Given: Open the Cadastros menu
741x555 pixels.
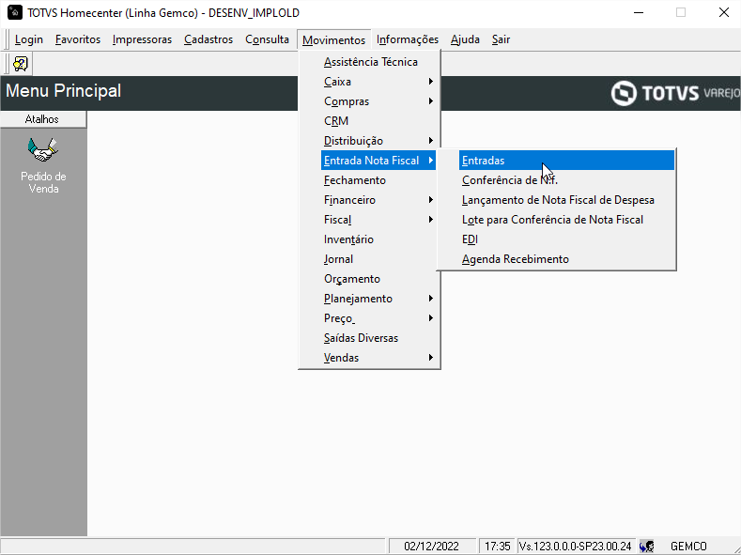Looking at the screenshot, I should click(208, 39).
